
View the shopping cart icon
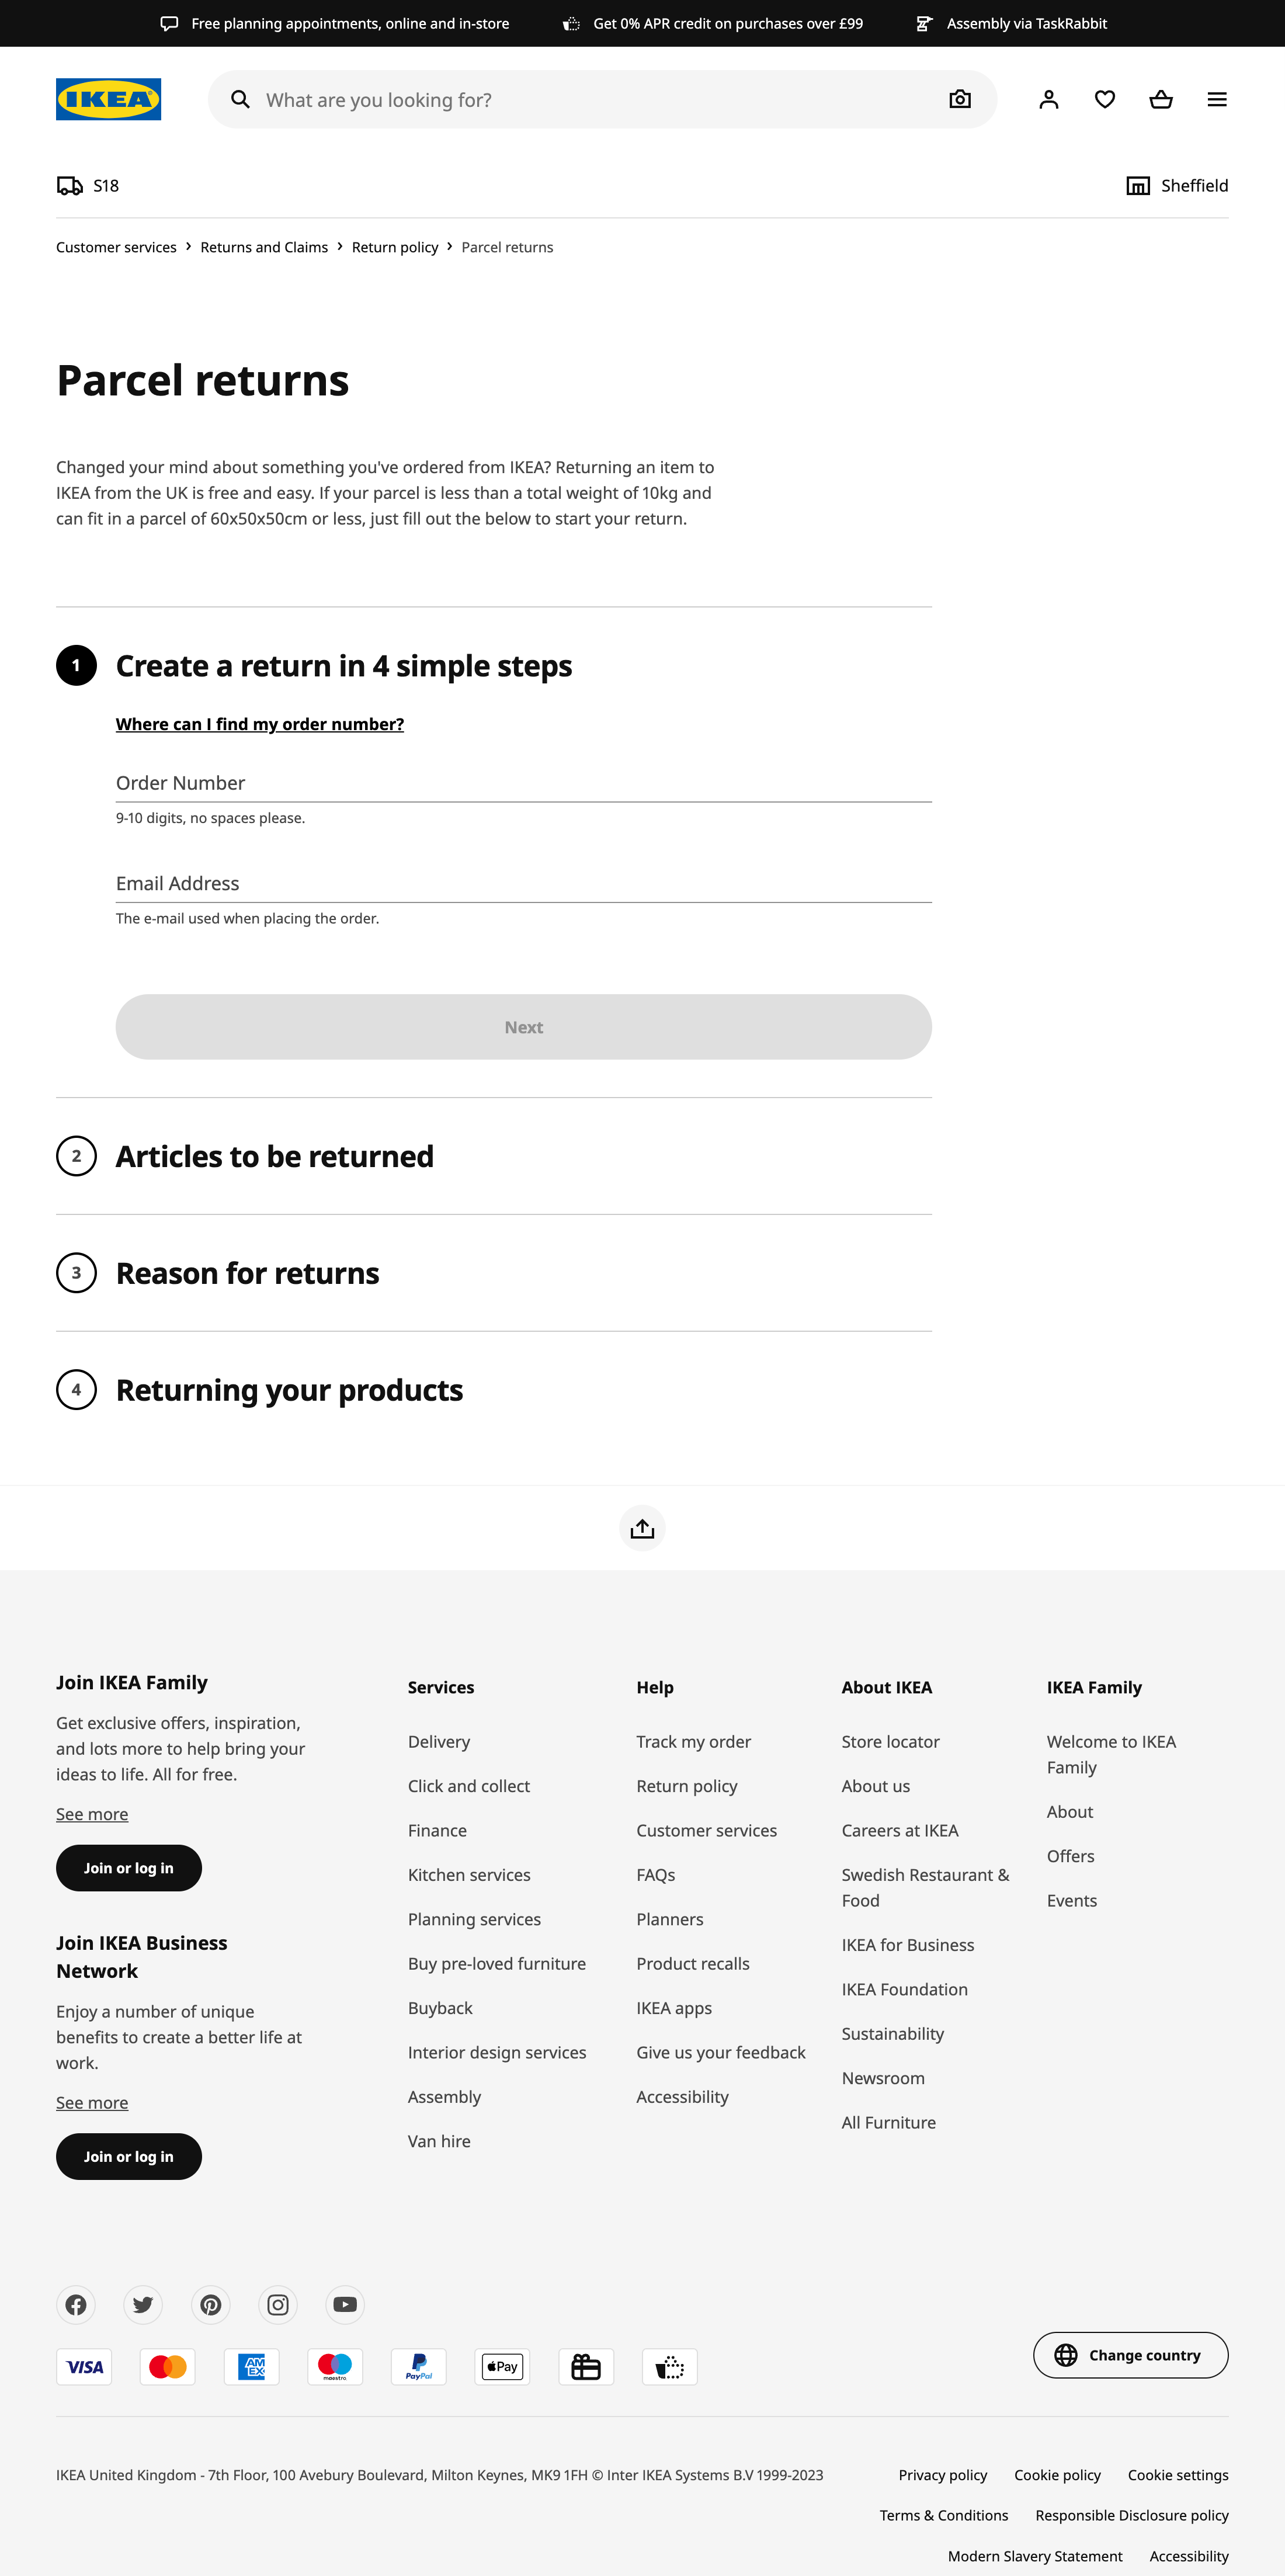click(1161, 99)
